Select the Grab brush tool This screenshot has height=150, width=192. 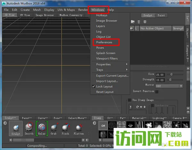click(54, 129)
